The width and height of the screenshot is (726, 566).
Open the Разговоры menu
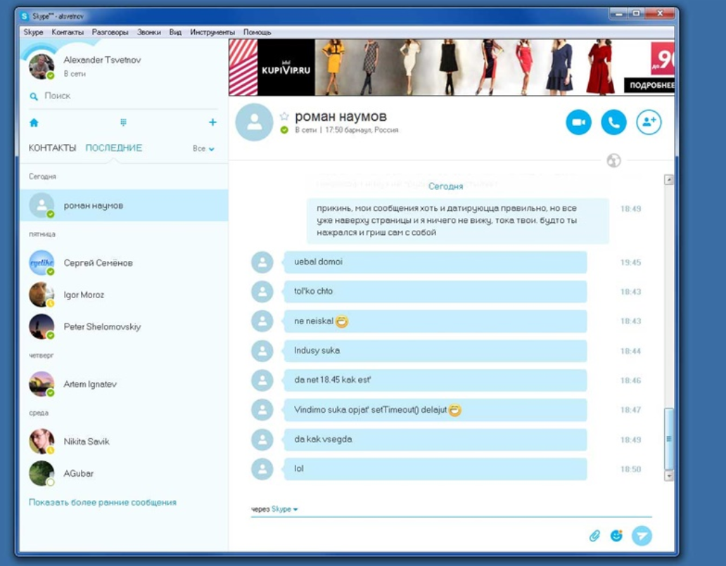click(110, 32)
